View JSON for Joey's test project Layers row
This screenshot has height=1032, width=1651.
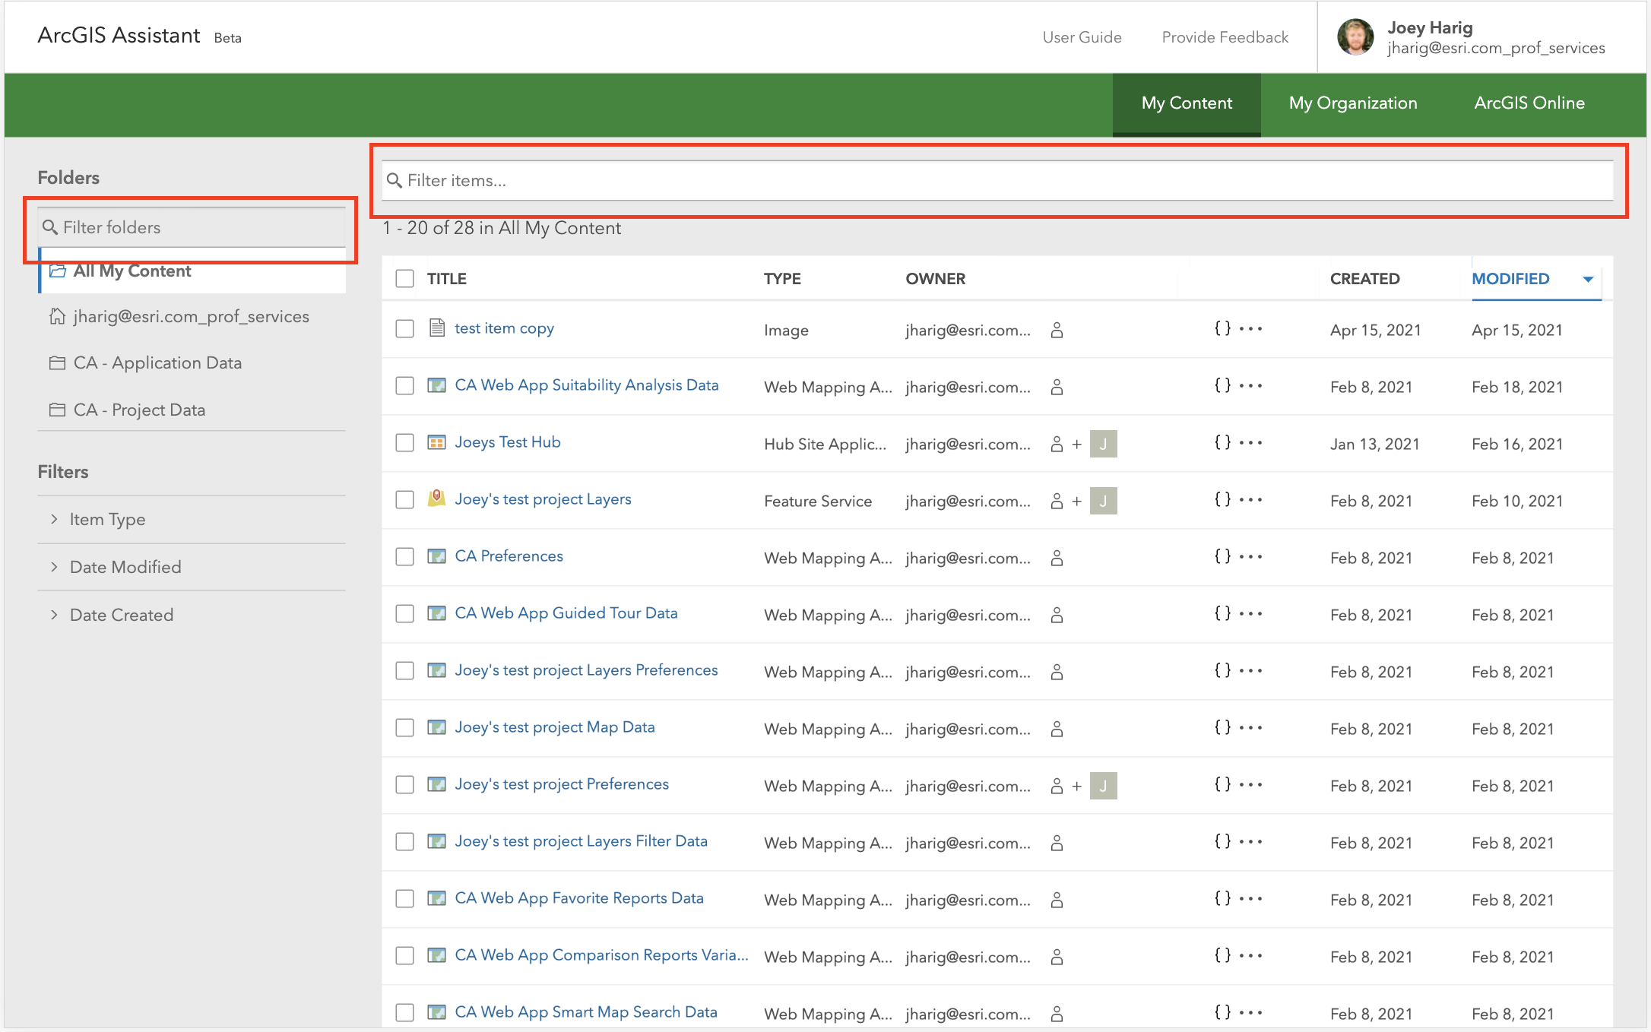[1222, 499]
